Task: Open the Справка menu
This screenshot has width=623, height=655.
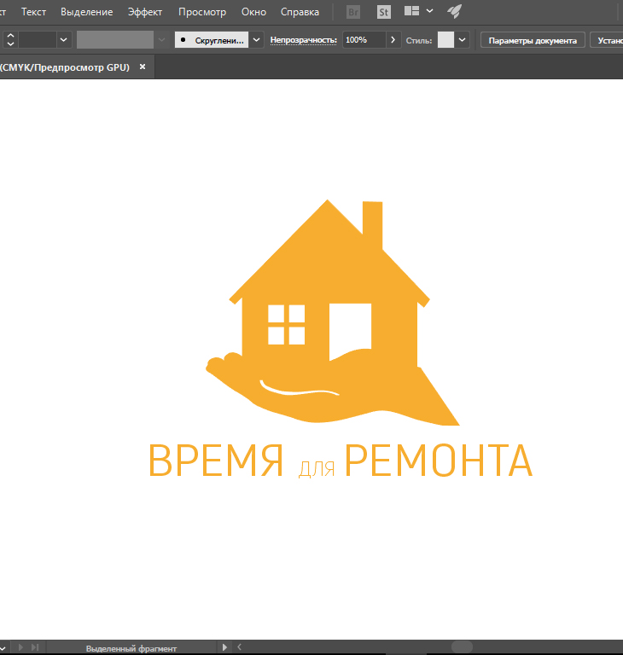Action: coord(300,12)
